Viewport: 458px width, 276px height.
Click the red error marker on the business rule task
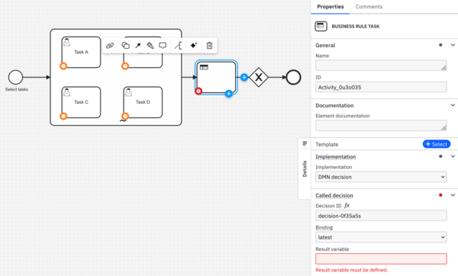pyautogui.click(x=198, y=91)
